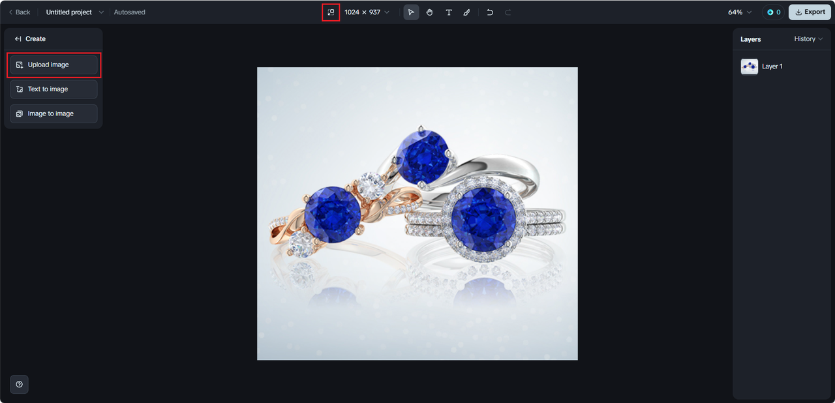Viewport: 835px width, 403px height.
Task: Click Upload image button
Action: [x=53, y=65]
